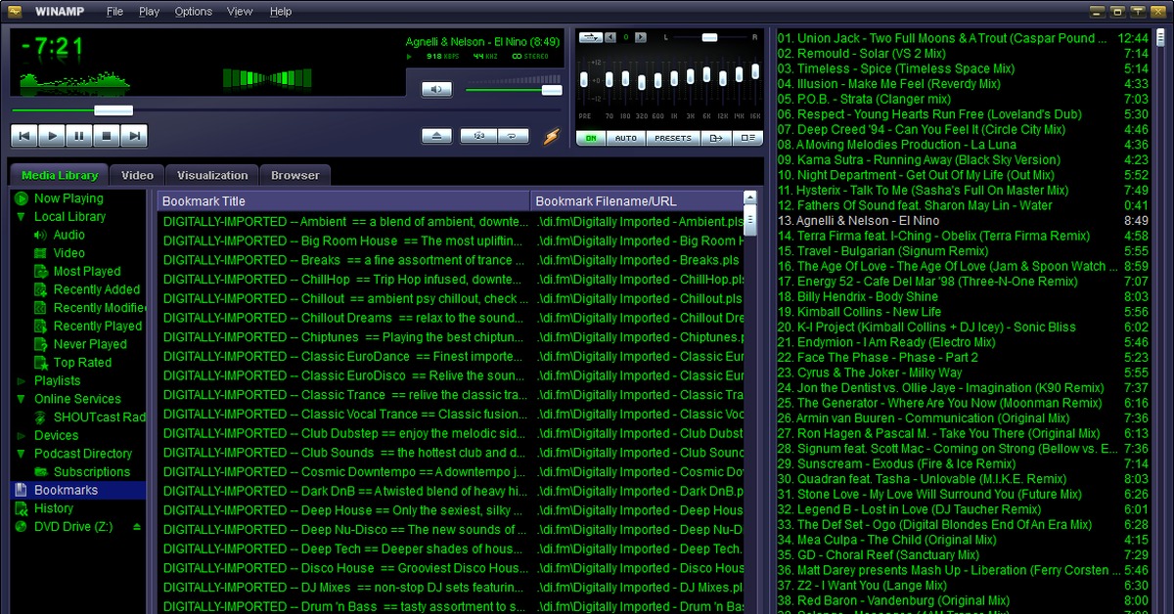Click the Subscriptions folder icon

click(40, 472)
